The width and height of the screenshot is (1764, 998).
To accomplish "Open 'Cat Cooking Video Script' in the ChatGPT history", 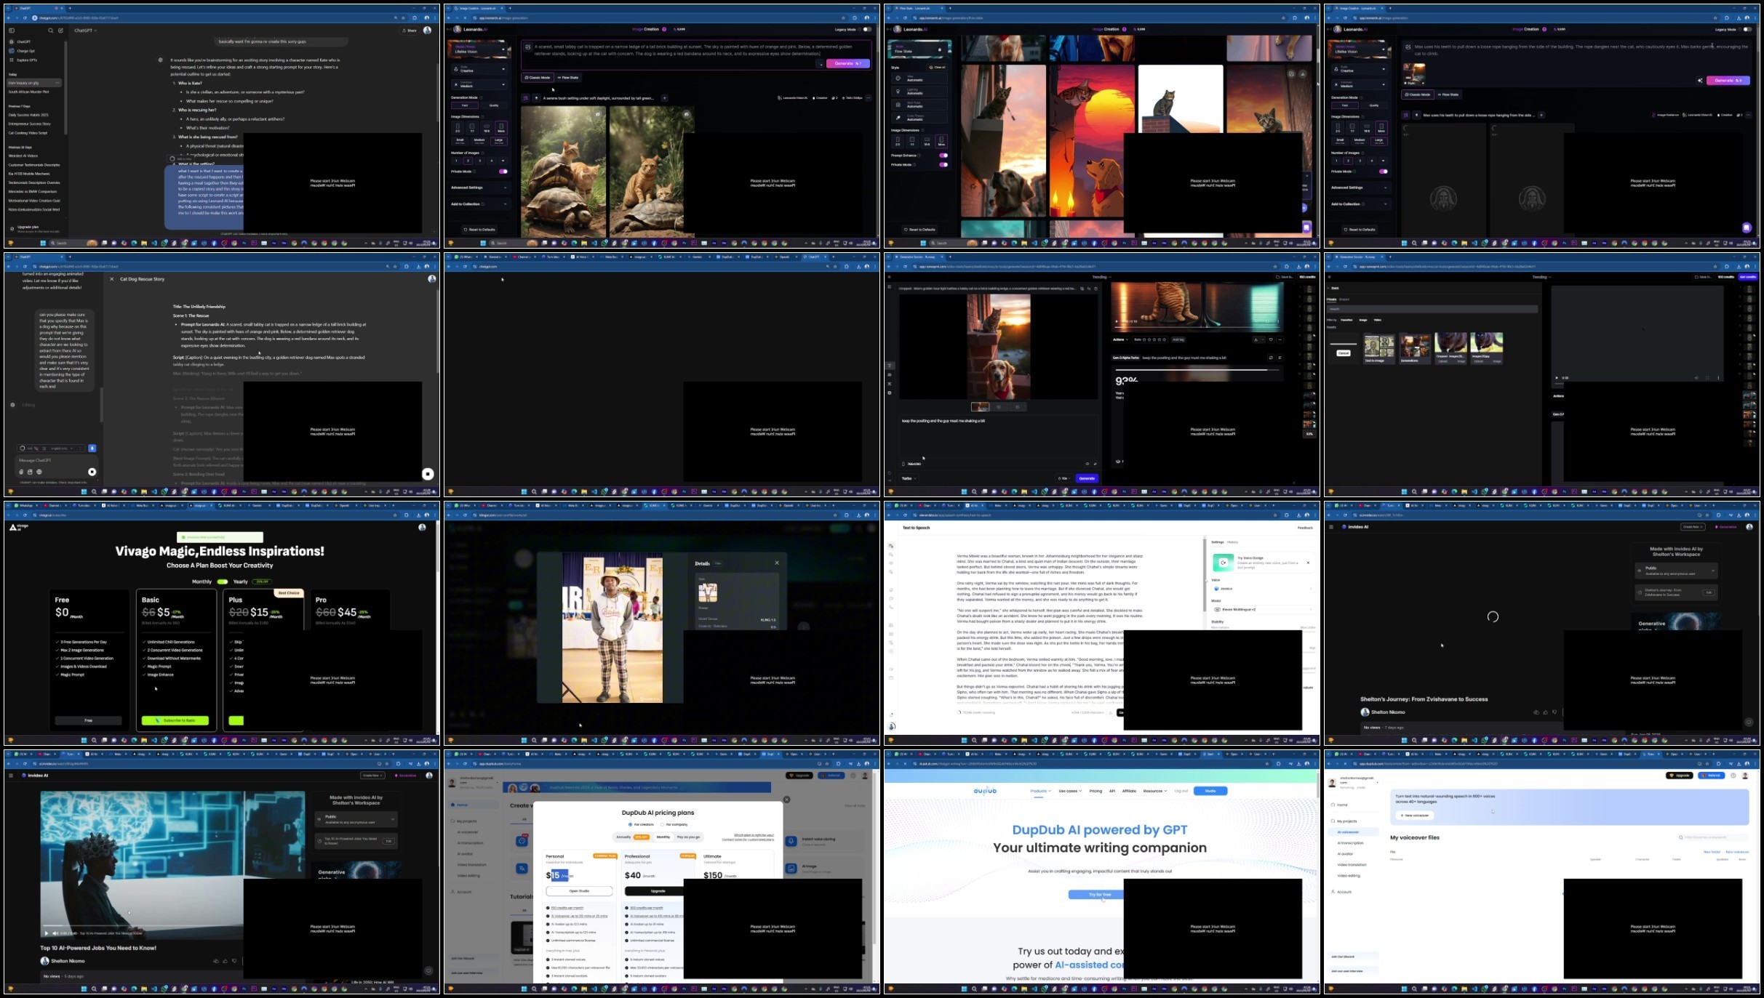I will tap(28, 133).
